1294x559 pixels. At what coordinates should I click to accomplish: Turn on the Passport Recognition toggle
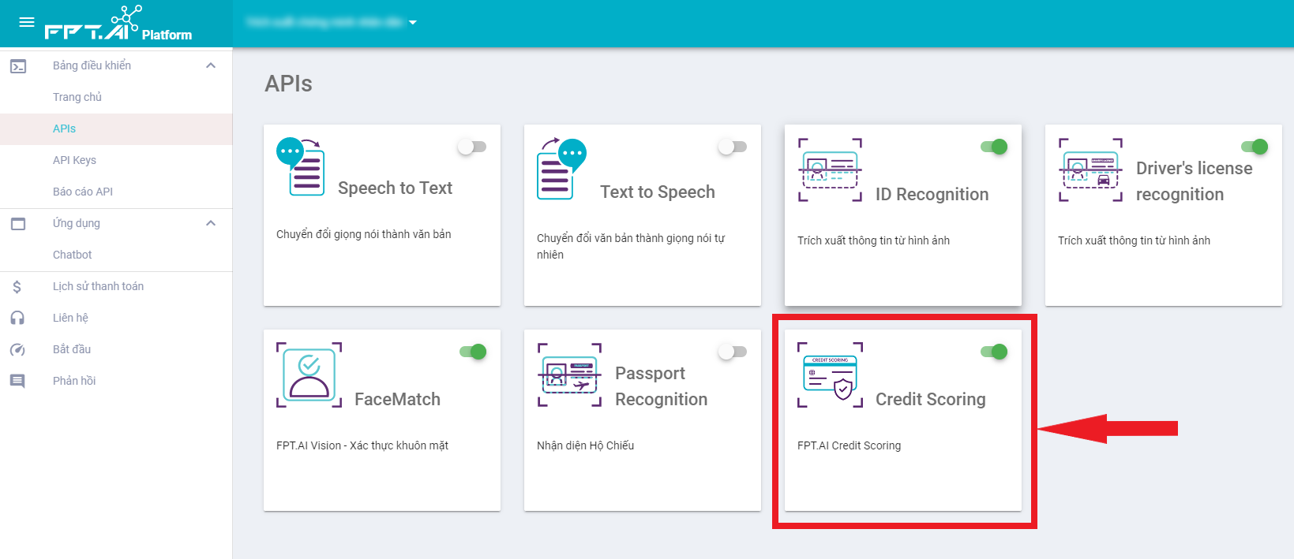coord(733,352)
